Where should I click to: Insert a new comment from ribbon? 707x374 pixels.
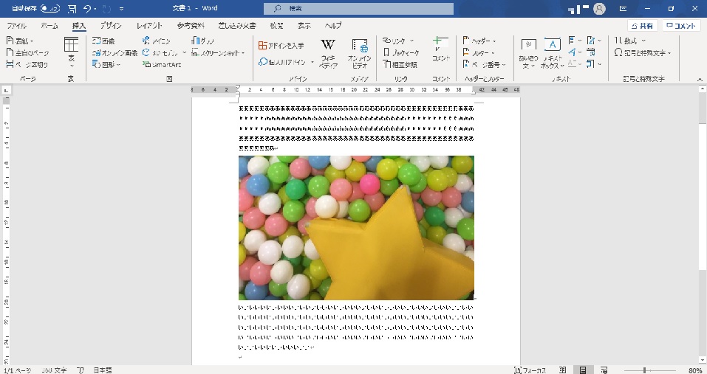coord(440,49)
